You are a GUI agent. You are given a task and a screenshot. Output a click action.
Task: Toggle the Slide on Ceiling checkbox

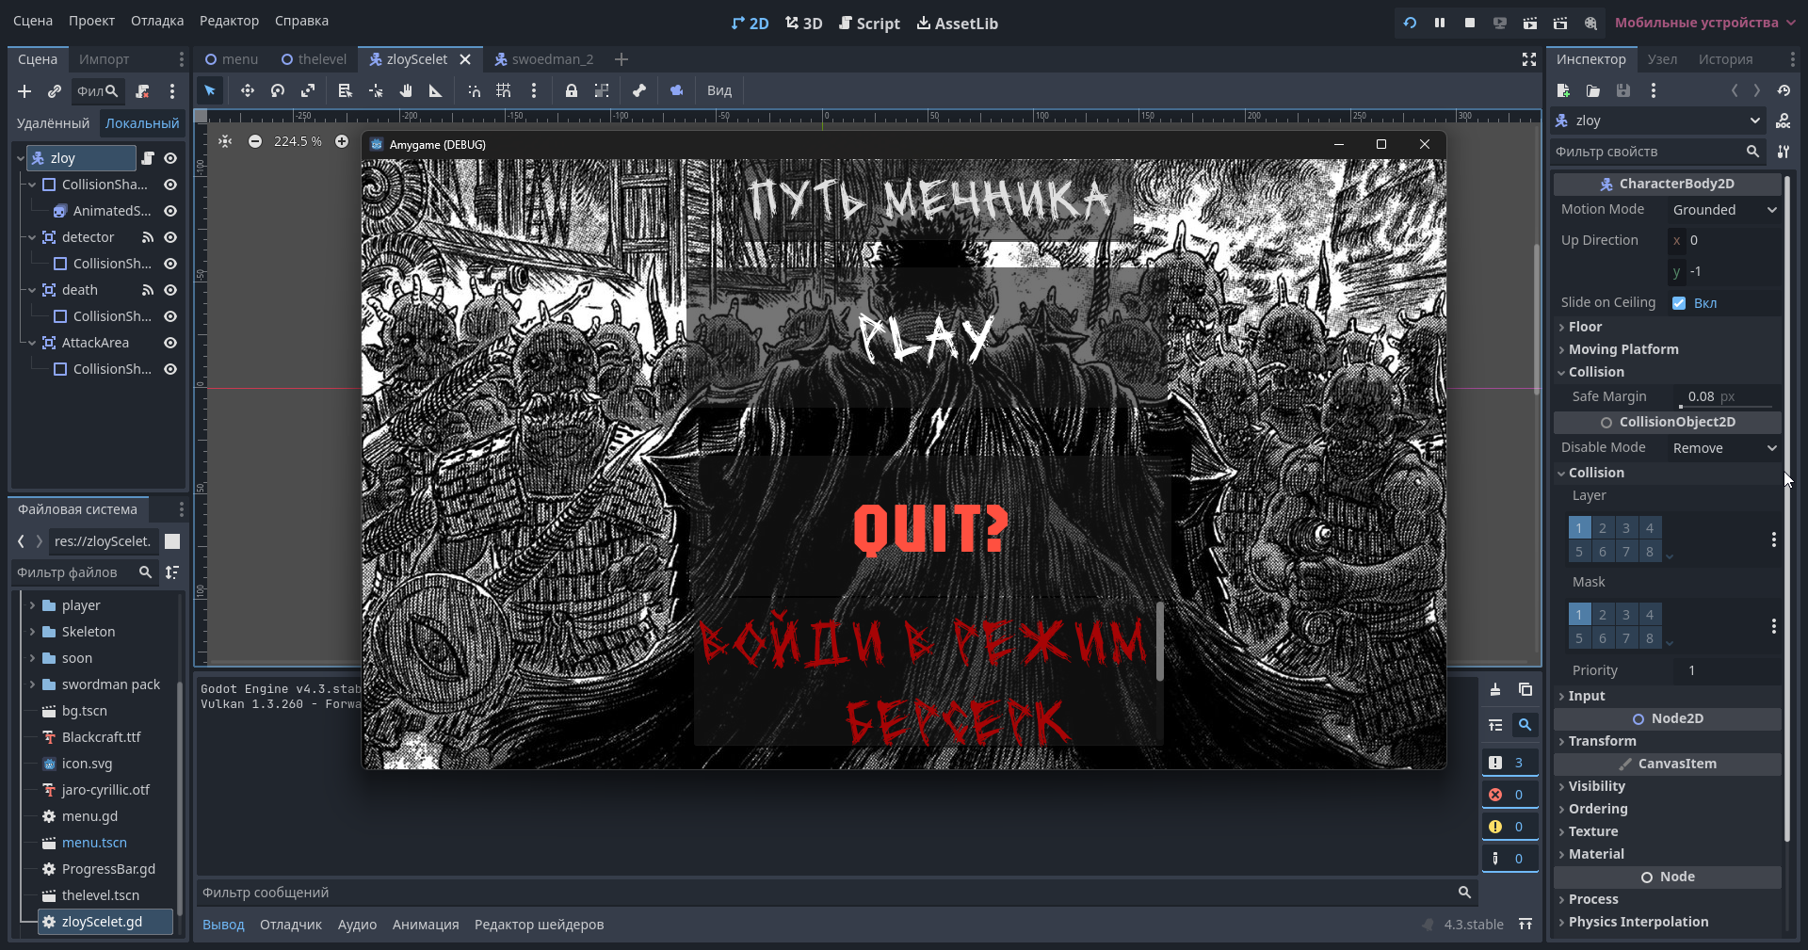[x=1679, y=303]
